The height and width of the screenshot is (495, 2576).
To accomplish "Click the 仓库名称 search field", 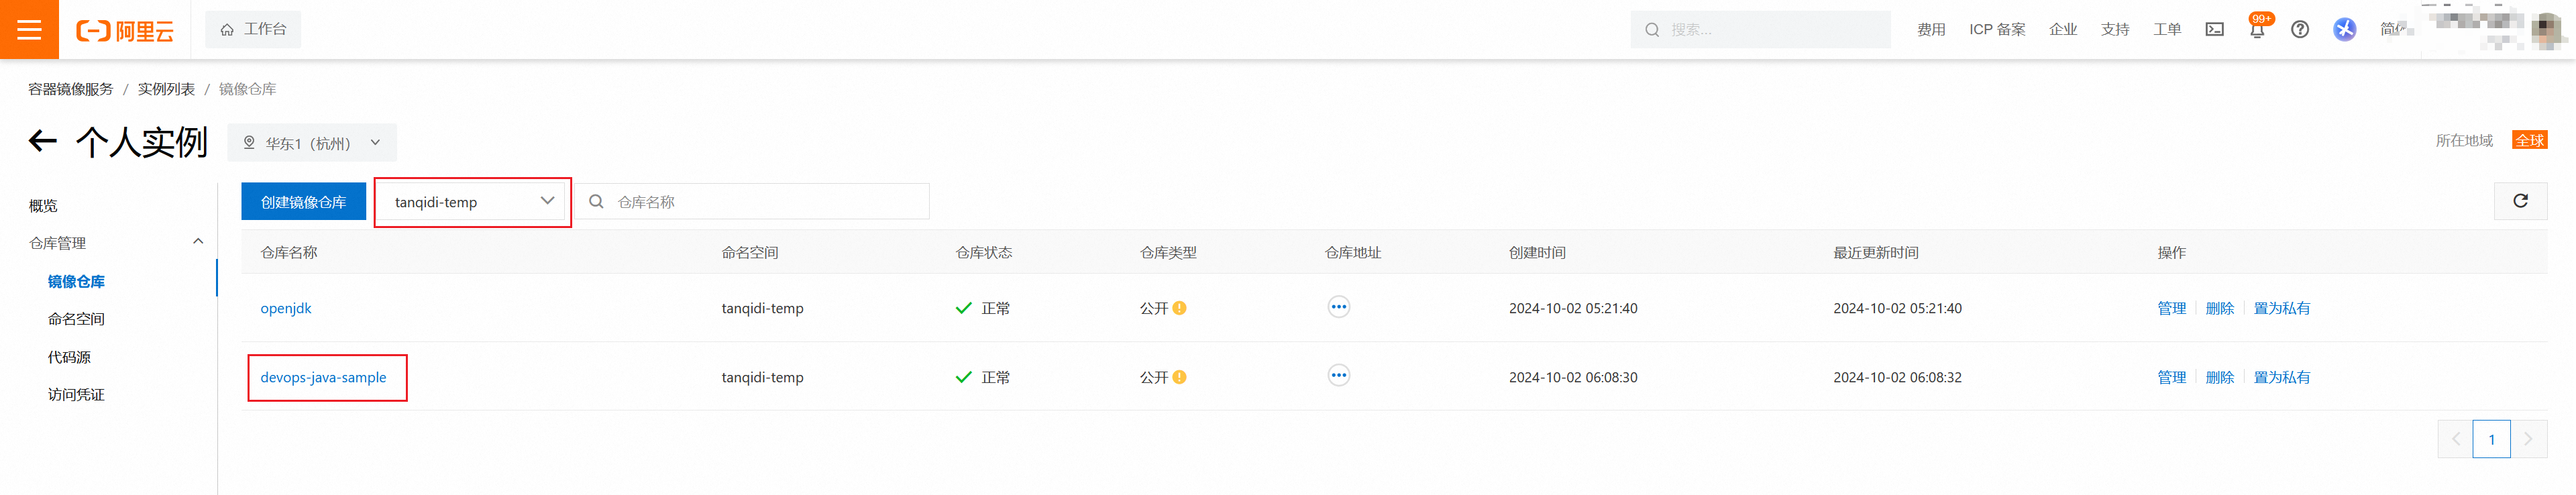I will click(753, 202).
